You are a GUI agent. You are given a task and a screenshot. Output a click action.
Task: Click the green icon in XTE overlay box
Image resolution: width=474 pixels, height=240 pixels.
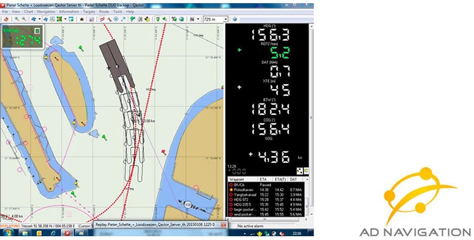pos(37,30)
